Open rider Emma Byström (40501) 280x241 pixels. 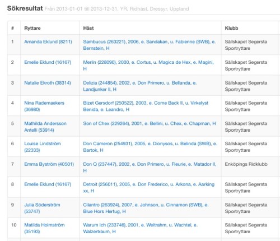(x=49, y=164)
